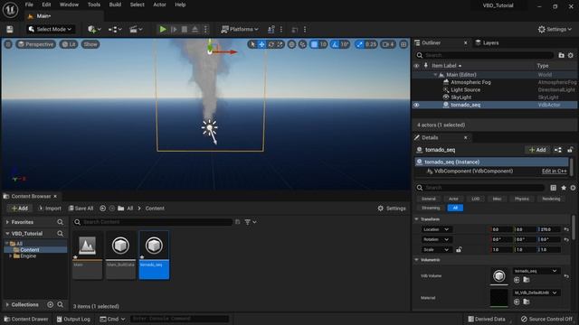The width and height of the screenshot is (579, 325).
Task: Reset the Location value to default
Action: (566, 229)
